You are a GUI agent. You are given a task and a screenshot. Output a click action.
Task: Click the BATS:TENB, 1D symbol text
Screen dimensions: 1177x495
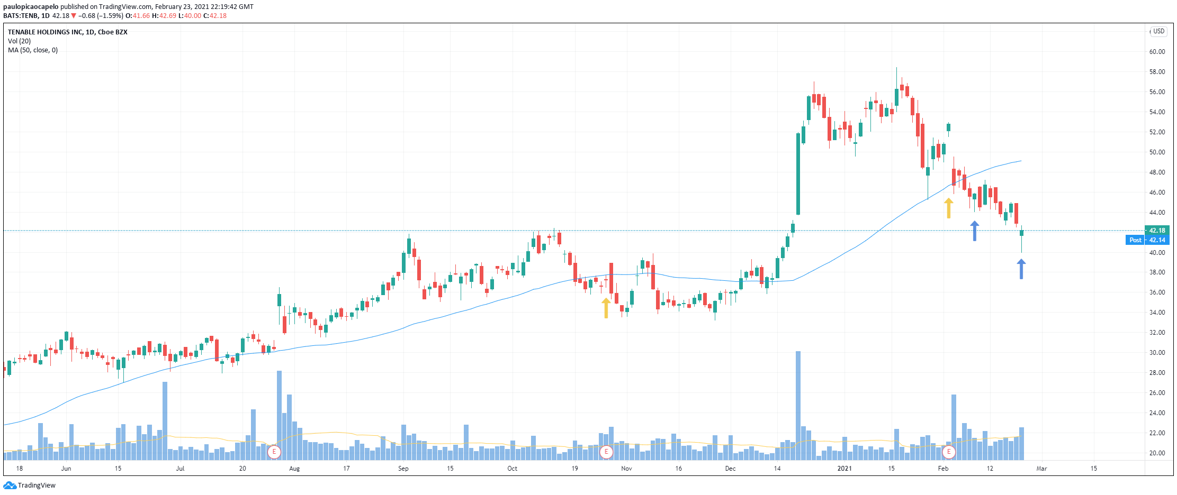26,16
